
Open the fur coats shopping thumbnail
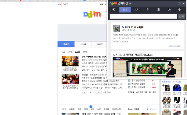point(167,100)
